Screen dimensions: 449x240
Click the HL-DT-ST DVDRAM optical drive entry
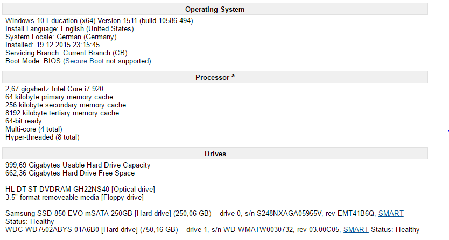80,189
